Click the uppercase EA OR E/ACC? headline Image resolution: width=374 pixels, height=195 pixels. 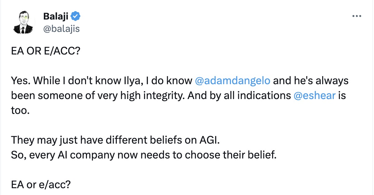pyautogui.click(x=46, y=51)
